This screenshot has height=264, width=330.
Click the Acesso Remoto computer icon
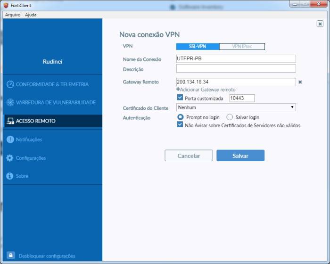click(10, 121)
